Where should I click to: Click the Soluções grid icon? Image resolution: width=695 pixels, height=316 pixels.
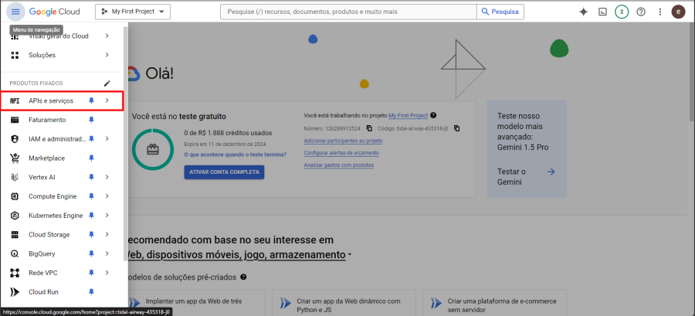click(15, 56)
